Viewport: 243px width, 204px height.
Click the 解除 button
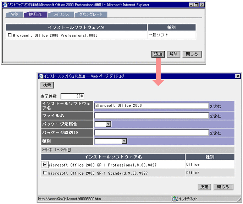[x=173, y=54]
